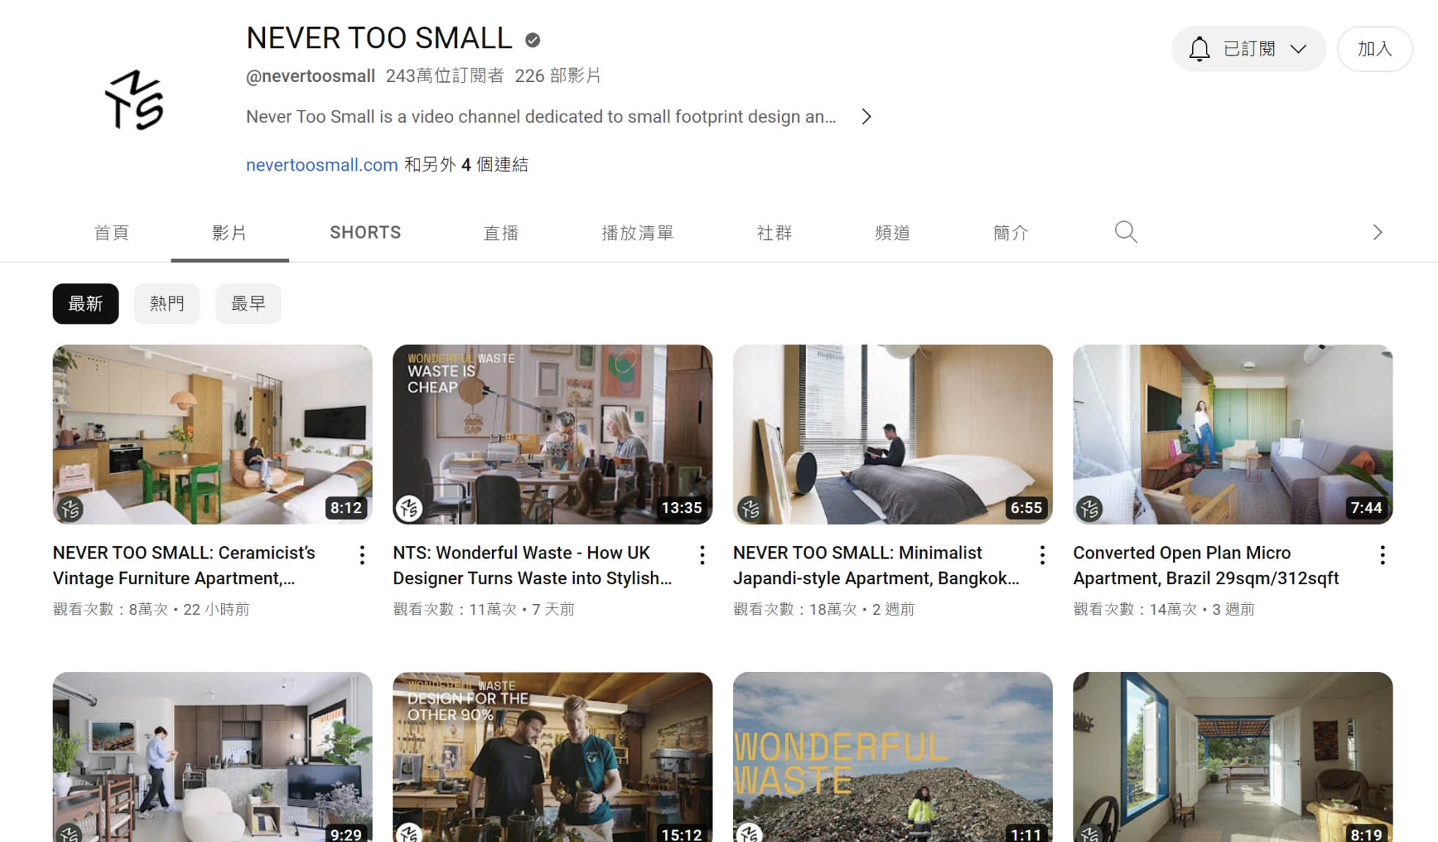Open three-dot menu for Wonderful Waste UK Designer video

701,555
